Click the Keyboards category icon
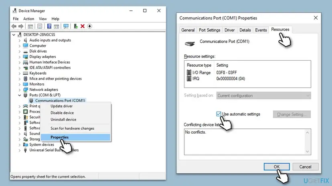The height and width of the screenshot is (186, 332). [25, 73]
